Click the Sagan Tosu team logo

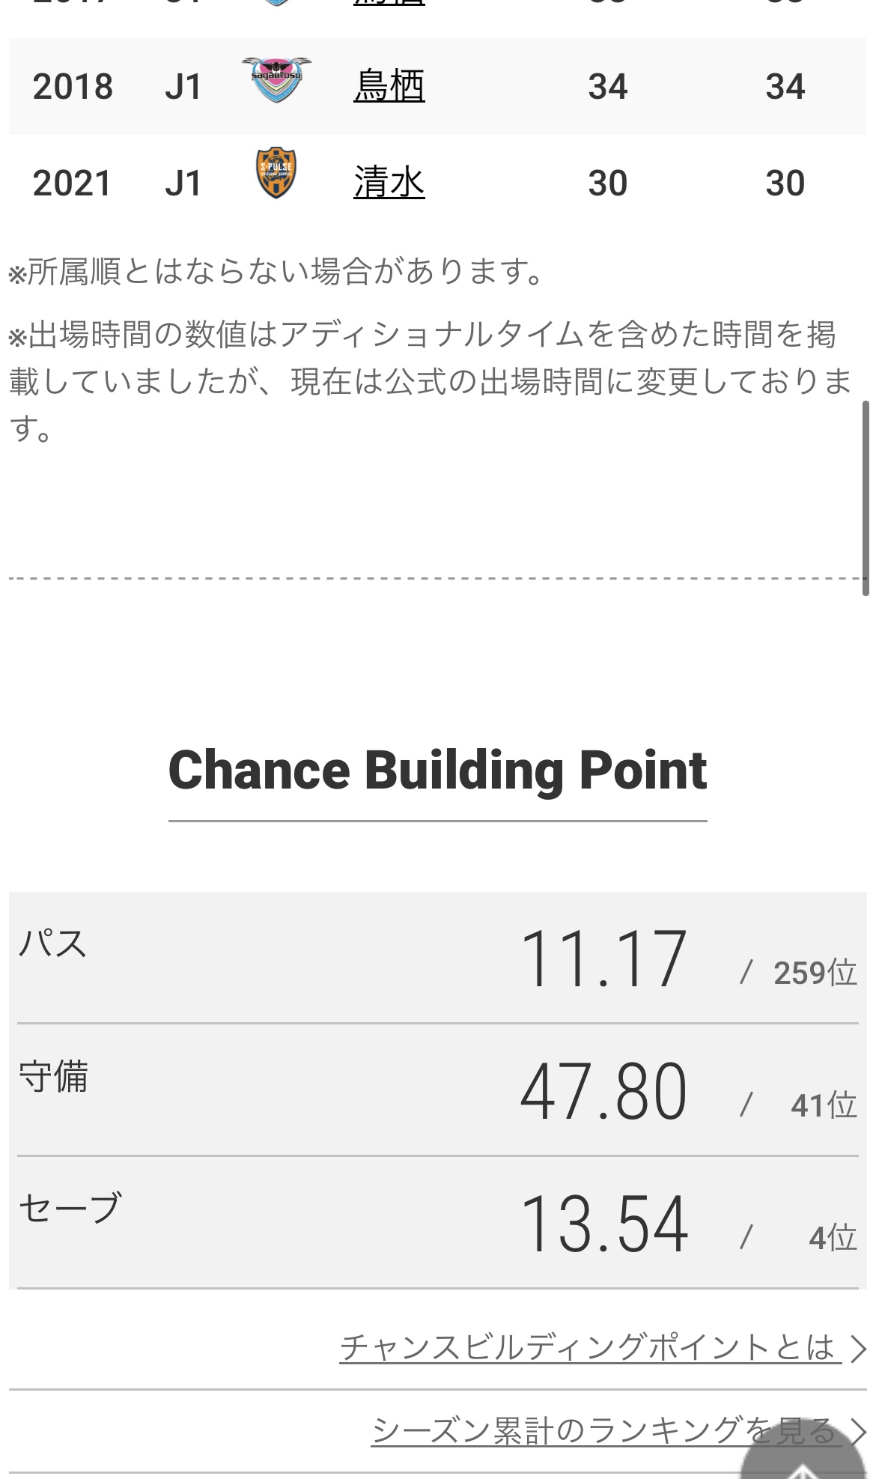(276, 79)
